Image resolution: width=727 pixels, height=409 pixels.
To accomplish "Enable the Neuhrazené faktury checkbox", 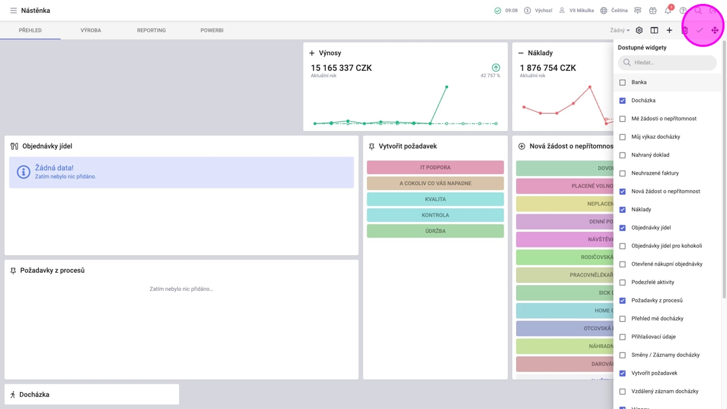I will (x=622, y=173).
